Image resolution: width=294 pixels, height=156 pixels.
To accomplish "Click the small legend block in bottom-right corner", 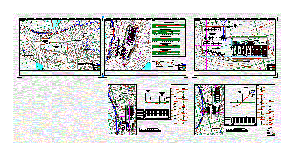I will (x=271, y=133).
